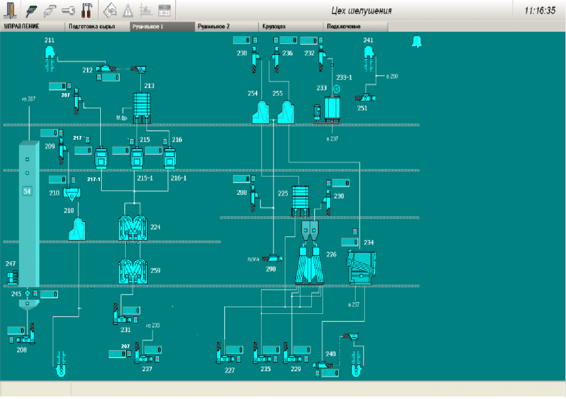Click the alarm bell icon
566x399 pixels.
point(416,41)
